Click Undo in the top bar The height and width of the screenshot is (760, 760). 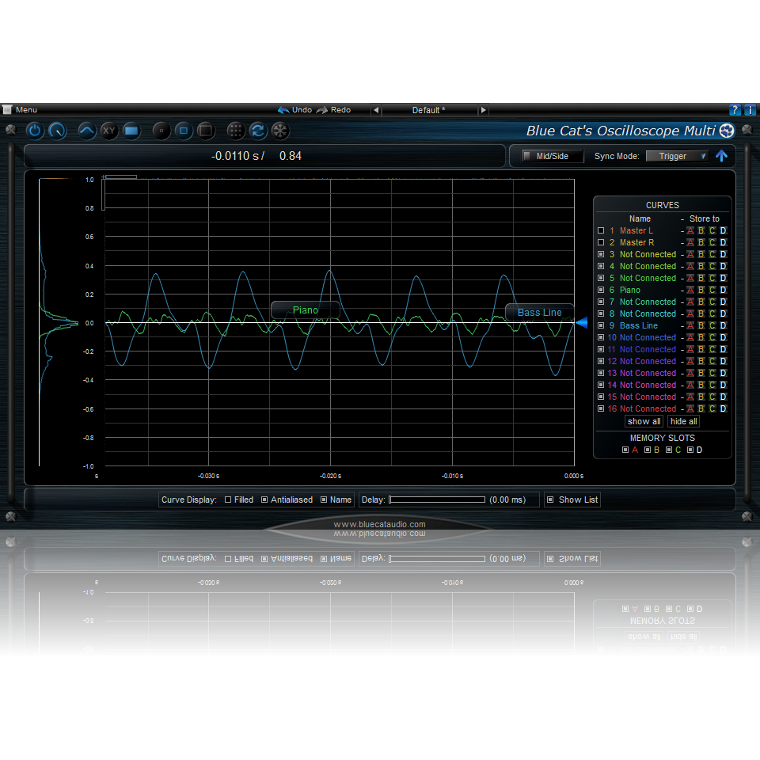pos(294,110)
